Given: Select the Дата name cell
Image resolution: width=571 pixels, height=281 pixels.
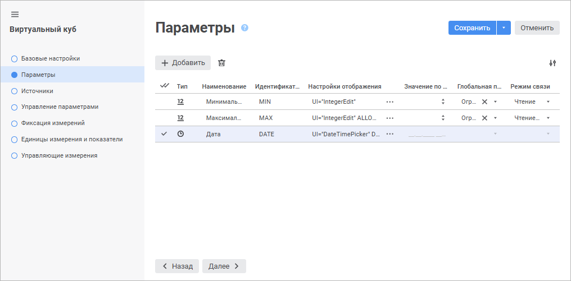Looking at the screenshot, I should (x=214, y=134).
